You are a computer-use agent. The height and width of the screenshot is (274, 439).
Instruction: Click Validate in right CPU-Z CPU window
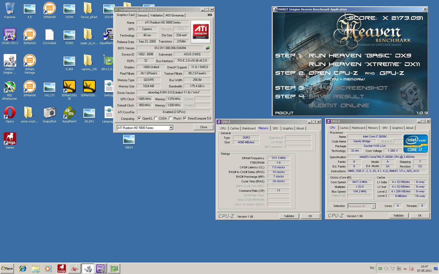[398, 216]
